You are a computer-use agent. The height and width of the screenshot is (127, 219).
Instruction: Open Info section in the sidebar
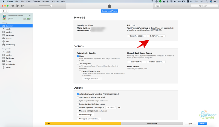point(7,41)
